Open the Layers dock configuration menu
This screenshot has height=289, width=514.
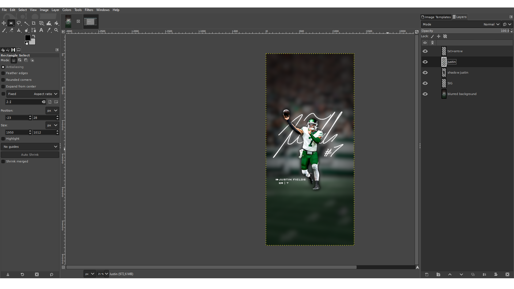click(x=511, y=17)
